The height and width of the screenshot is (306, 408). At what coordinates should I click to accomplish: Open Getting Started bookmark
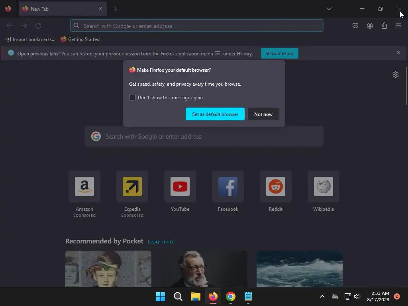80,39
